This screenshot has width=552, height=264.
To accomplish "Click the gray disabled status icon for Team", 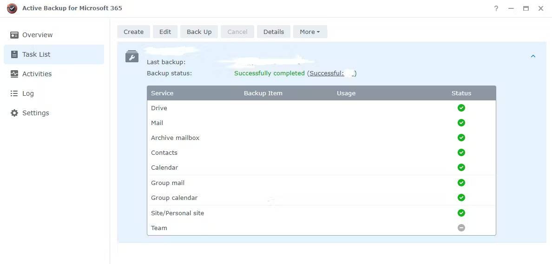I will coord(461,228).
